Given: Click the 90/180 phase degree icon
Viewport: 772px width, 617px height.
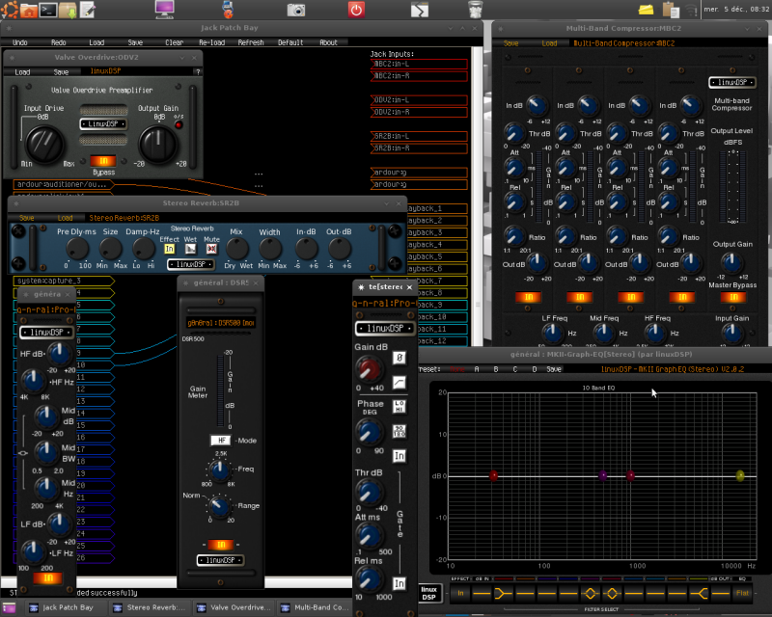Looking at the screenshot, I should [399, 431].
